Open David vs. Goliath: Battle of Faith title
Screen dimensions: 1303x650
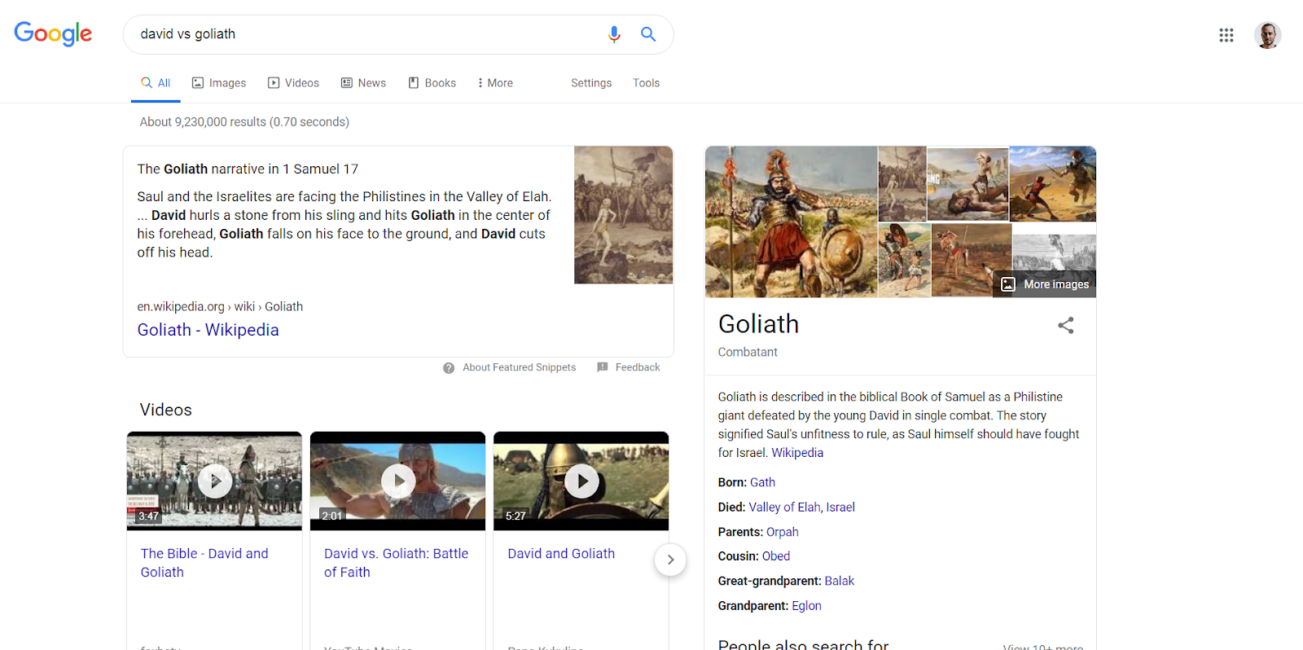click(x=397, y=563)
